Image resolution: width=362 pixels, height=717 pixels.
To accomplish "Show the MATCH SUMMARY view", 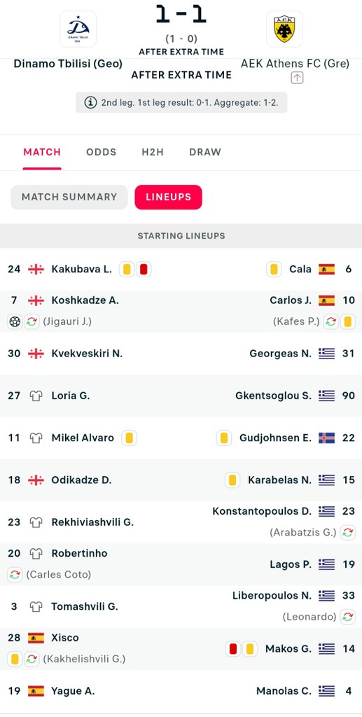I will 69,197.
